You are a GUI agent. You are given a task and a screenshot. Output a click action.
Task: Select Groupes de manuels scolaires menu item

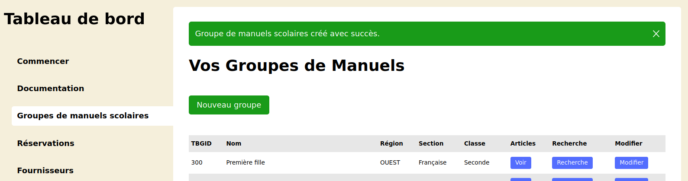(83, 116)
